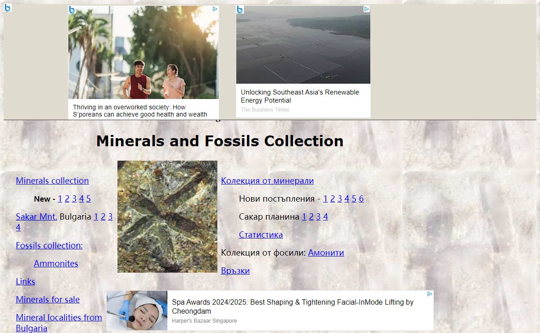Open the Колекция от минерали link
The image size is (540, 333).
point(267,180)
